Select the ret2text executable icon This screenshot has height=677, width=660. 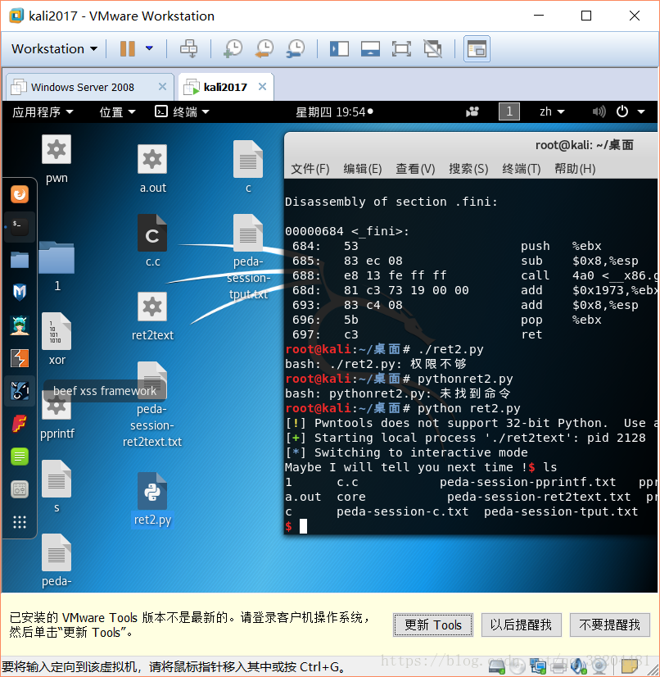[152, 316]
